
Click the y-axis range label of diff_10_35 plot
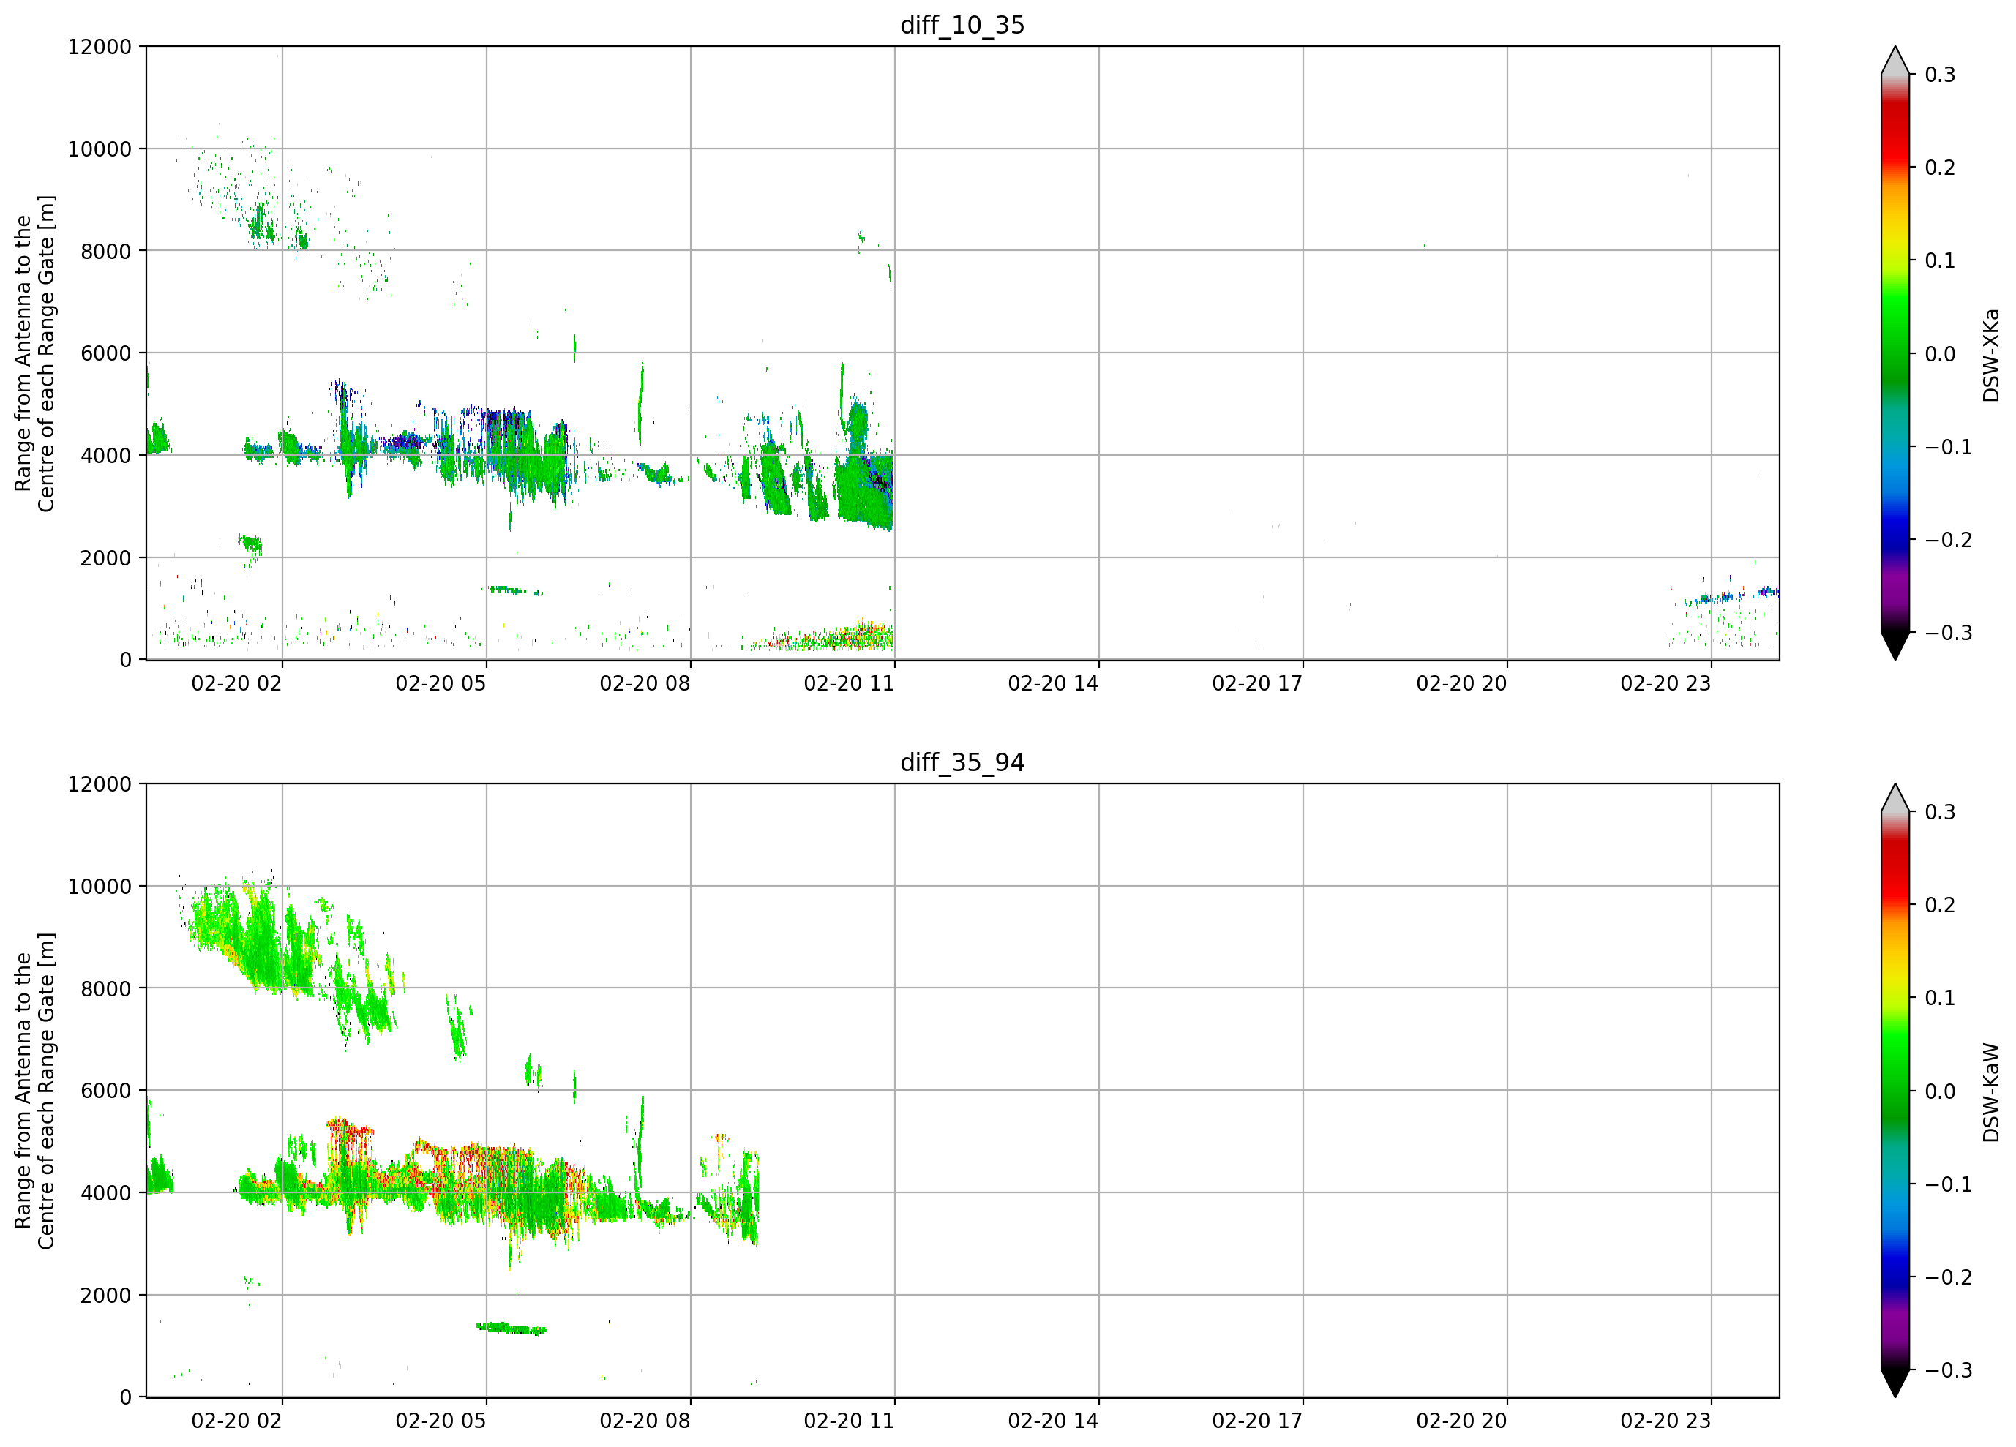(34, 354)
